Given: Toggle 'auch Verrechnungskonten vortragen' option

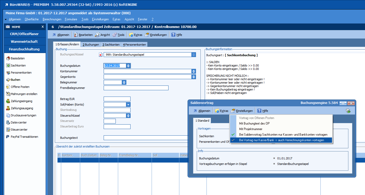Looking at the screenshot, I should click(x=281, y=140).
